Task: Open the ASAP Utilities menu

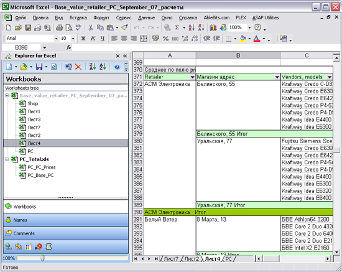Action: [266, 17]
